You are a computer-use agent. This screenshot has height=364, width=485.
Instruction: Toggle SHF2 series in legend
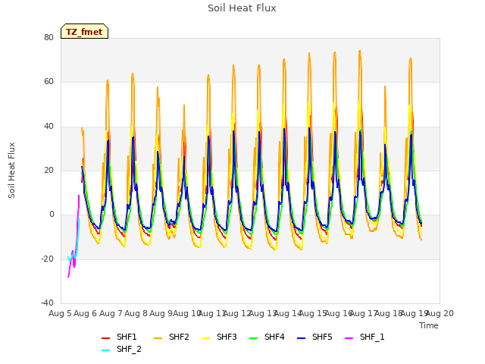[171, 337]
